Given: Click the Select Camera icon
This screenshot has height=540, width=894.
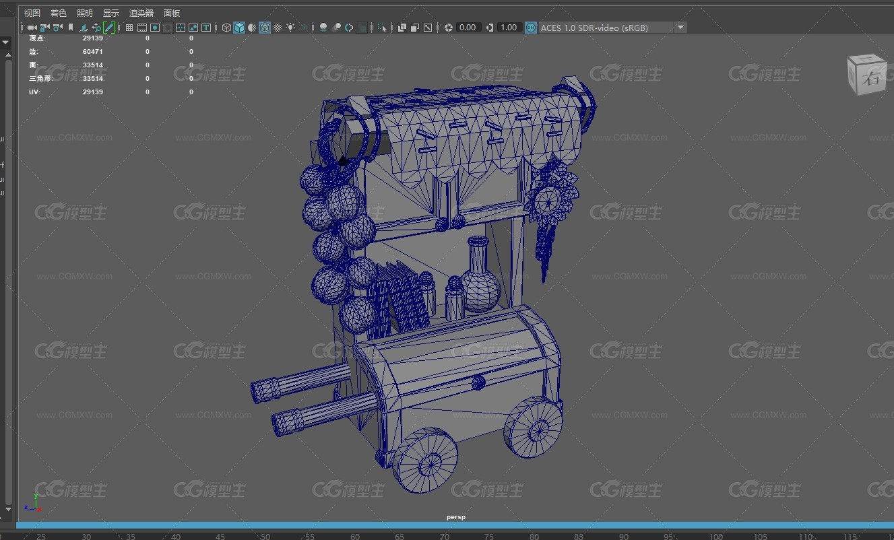Looking at the screenshot, I should tap(32, 28).
